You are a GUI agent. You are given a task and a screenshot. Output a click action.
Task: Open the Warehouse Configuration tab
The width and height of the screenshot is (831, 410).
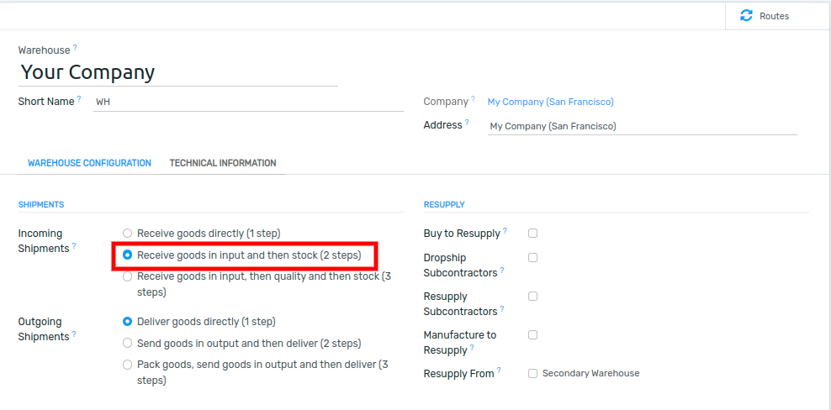pyautogui.click(x=89, y=163)
